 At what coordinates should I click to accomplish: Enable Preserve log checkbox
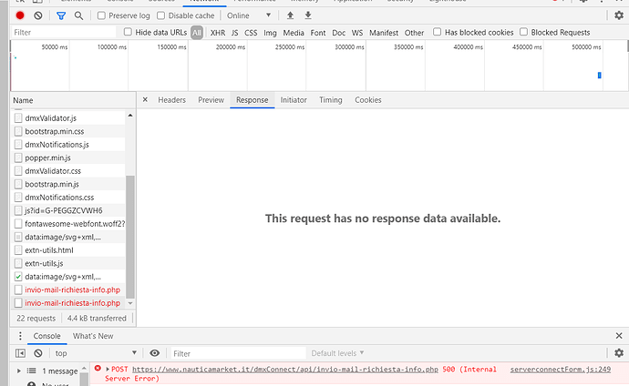101,15
